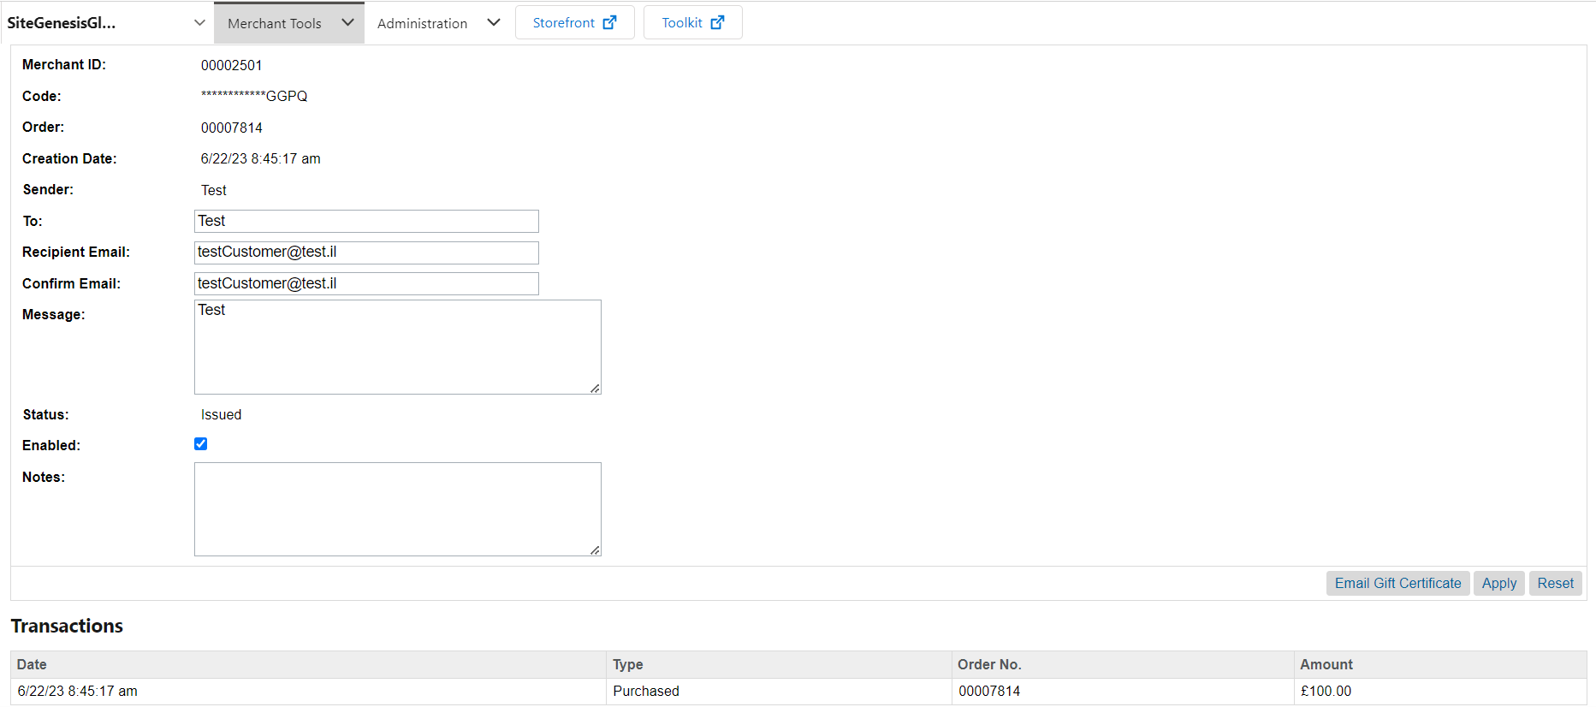Focus the empty Notes text area
The height and width of the screenshot is (707, 1596).
tap(397, 509)
